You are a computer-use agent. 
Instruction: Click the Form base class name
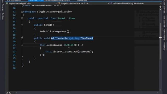[72, 18]
